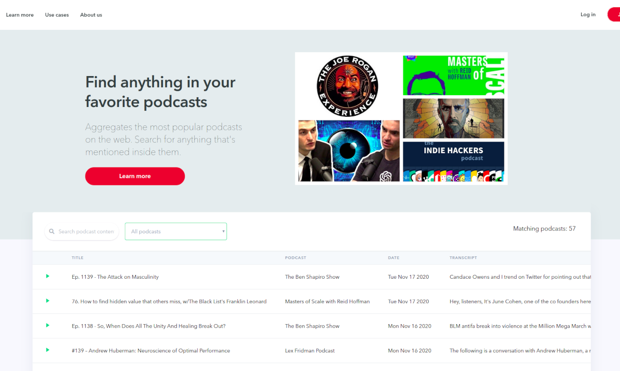Image resolution: width=620 pixels, height=371 pixels.
Task: Click the red Learn more button
Action: [135, 176]
